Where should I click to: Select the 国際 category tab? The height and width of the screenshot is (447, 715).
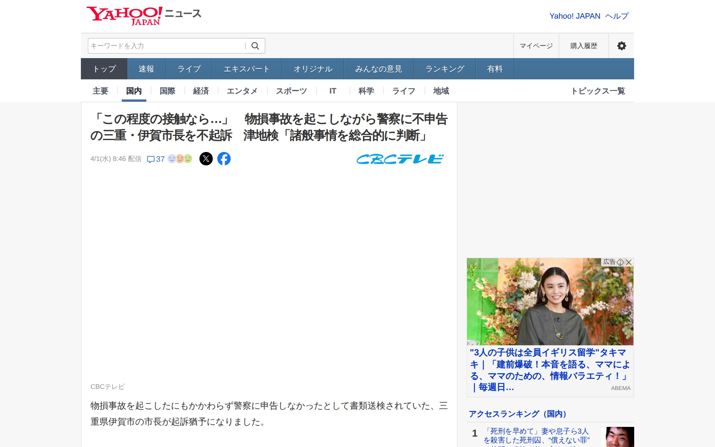tap(167, 91)
